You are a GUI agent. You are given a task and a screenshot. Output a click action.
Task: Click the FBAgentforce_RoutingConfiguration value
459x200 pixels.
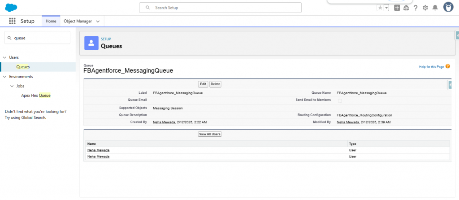click(x=364, y=115)
